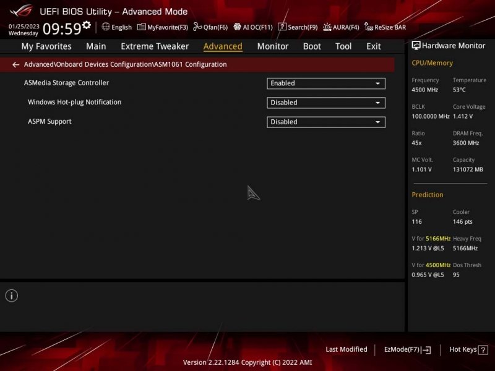This screenshot has width=495, height=371.
Task: Click the Dos Thresh value 95
Action: tap(456, 275)
